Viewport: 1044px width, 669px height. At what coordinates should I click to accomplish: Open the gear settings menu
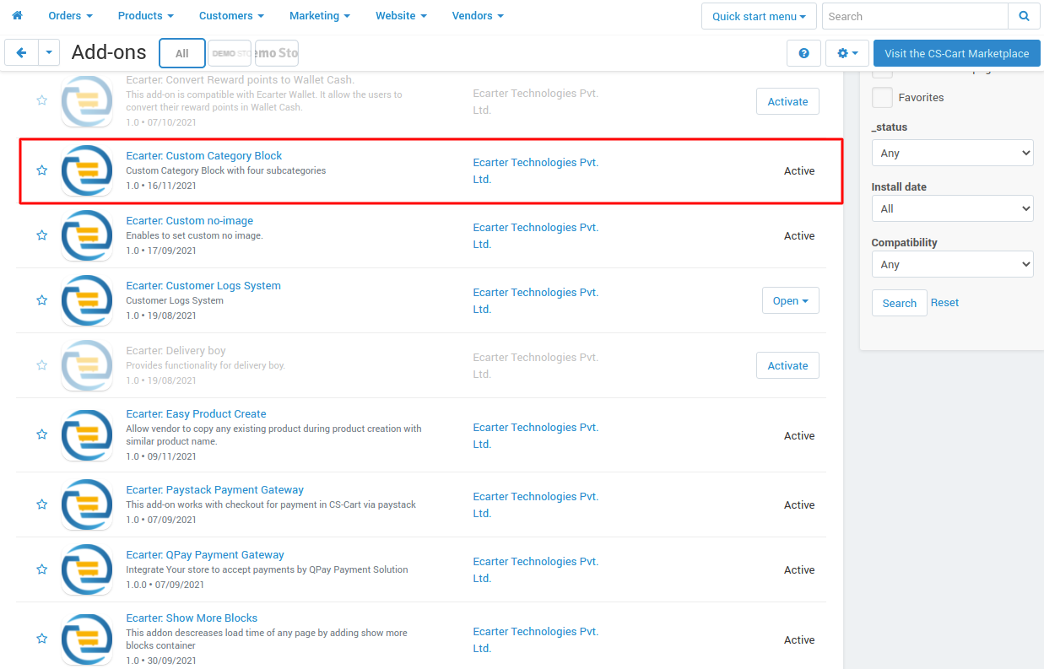click(847, 53)
